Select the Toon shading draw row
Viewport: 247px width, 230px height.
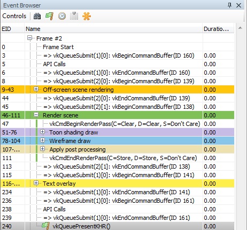tap(117, 132)
